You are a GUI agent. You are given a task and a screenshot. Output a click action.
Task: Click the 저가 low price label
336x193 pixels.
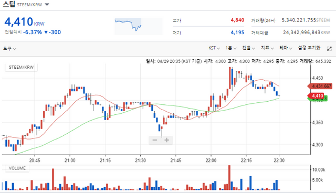click(x=177, y=33)
